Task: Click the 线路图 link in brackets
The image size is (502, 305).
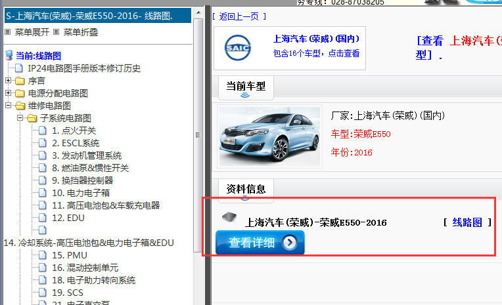Action: pyautogui.click(x=467, y=222)
